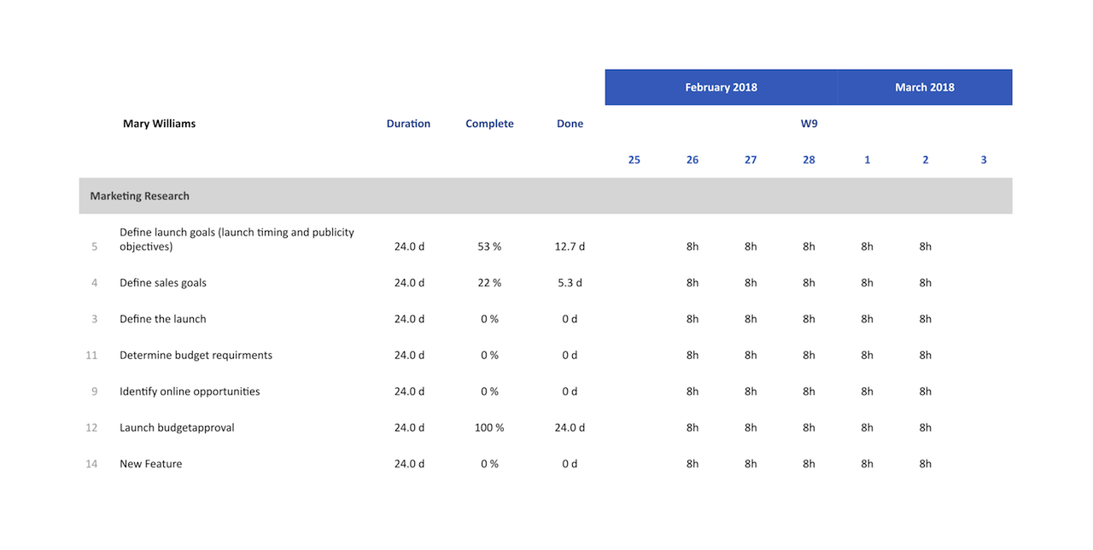Select the Duration column header
The height and width of the screenshot is (550, 1093).
[x=408, y=124]
